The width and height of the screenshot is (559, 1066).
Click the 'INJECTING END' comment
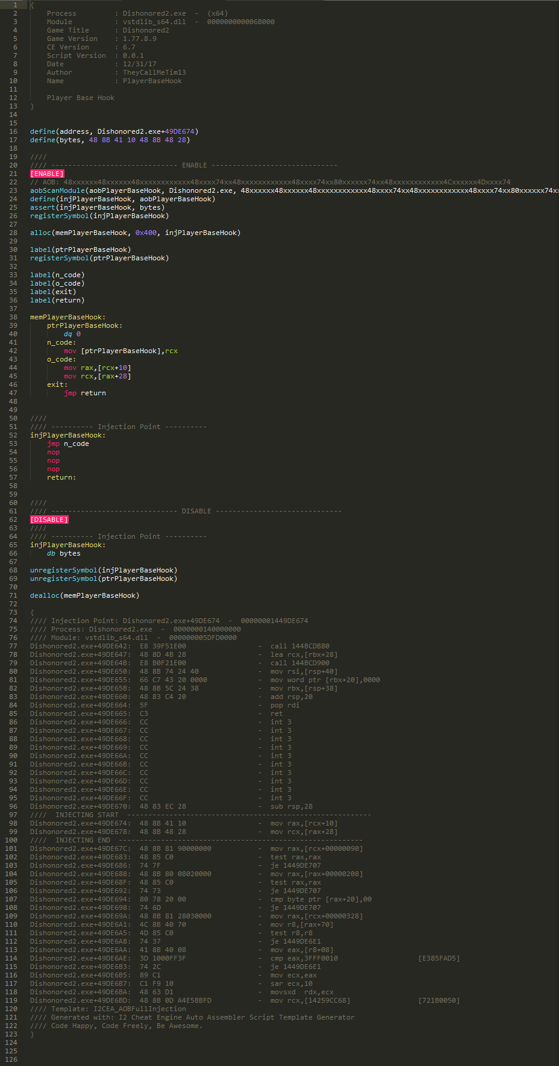pos(83,840)
